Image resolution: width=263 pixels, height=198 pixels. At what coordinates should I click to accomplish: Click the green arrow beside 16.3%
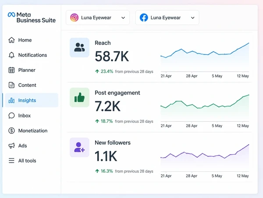coord(97,171)
